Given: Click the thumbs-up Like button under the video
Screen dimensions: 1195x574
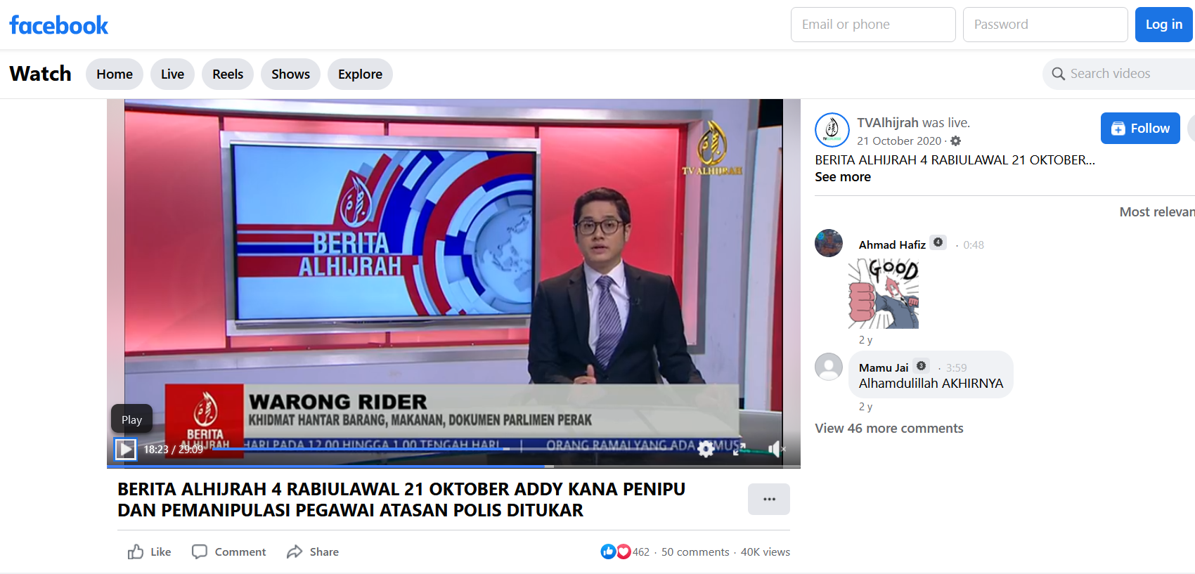Looking at the screenshot, I should (x=149, y=552).
